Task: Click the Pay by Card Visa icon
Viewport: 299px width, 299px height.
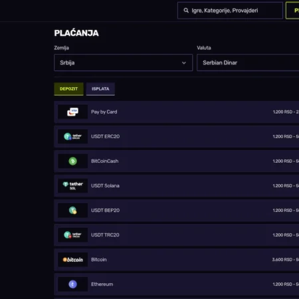Action: (72, 112)
